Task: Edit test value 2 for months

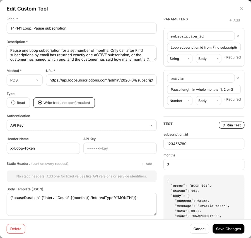Action: [204, 165]
